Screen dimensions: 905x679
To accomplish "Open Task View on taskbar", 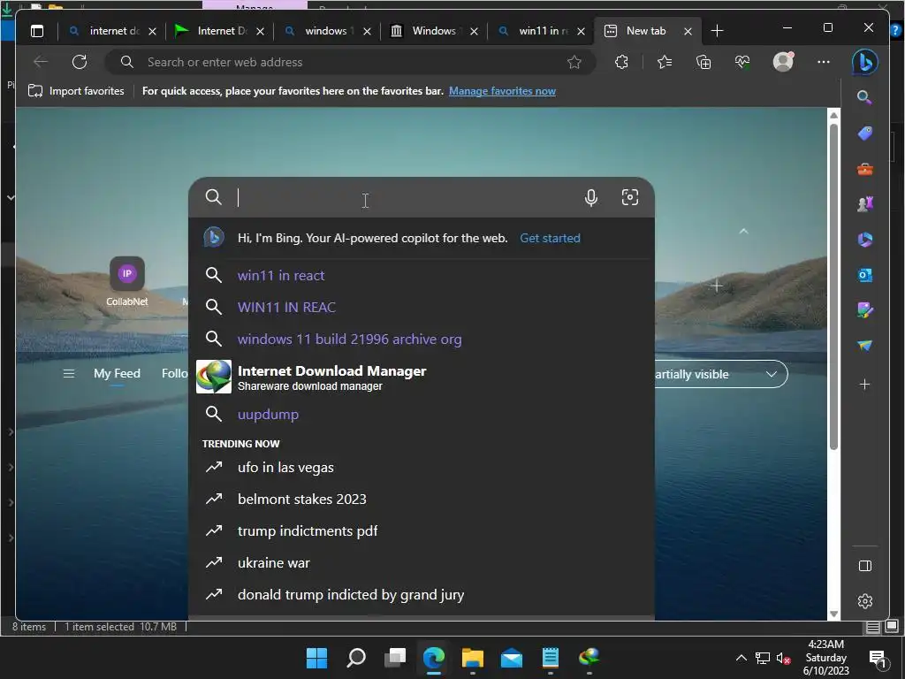I will (x=395, y=658).
